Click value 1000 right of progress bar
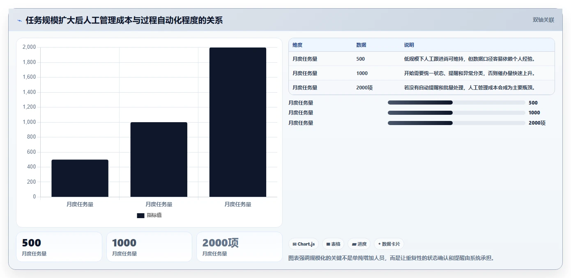This screenshot has width=571, height=278. tap(534, 113)
